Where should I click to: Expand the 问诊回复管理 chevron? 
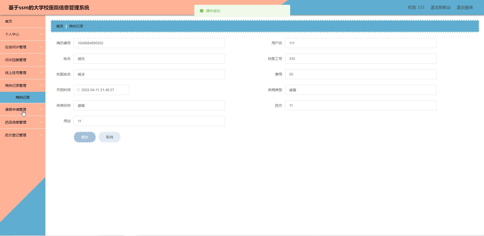(41, 60)
